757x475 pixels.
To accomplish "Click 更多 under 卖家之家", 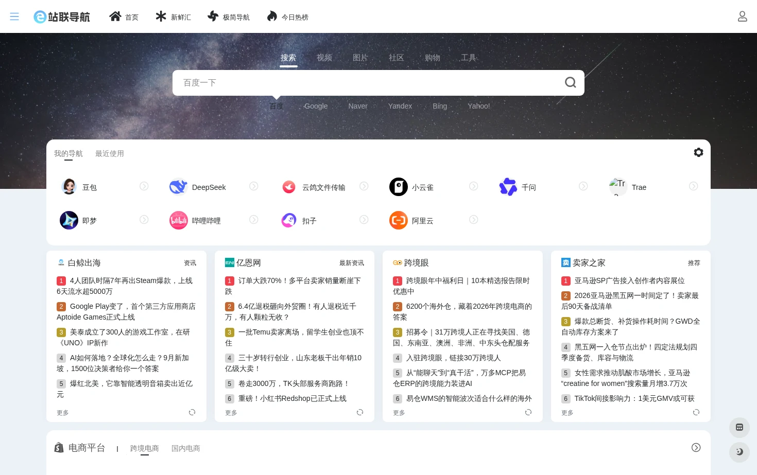I will 567,413.
